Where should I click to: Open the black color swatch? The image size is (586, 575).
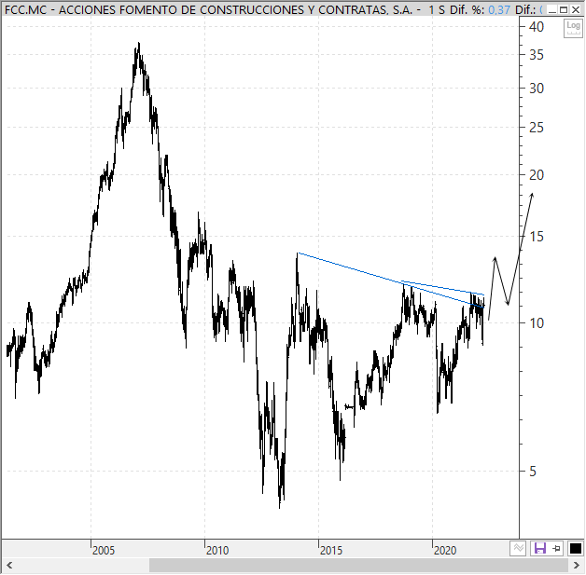(575, 549)
